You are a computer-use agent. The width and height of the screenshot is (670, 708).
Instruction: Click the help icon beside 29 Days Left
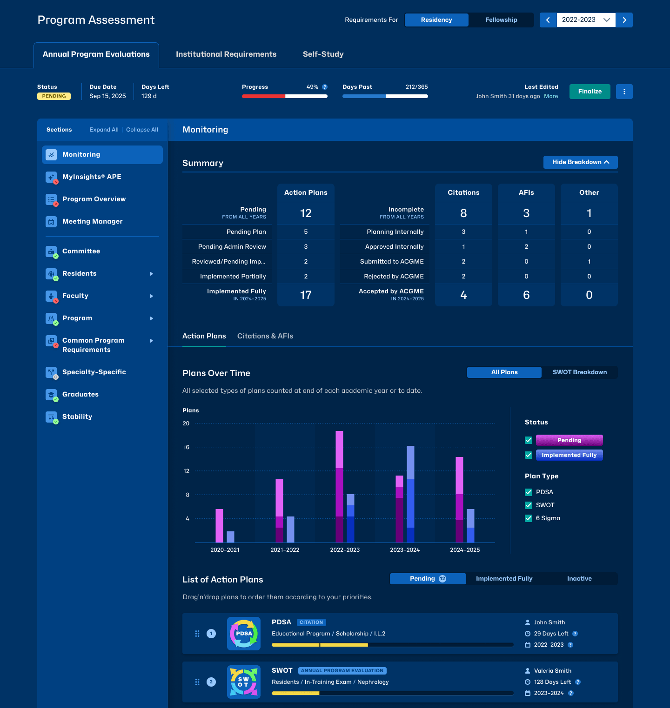coord(575,634)
